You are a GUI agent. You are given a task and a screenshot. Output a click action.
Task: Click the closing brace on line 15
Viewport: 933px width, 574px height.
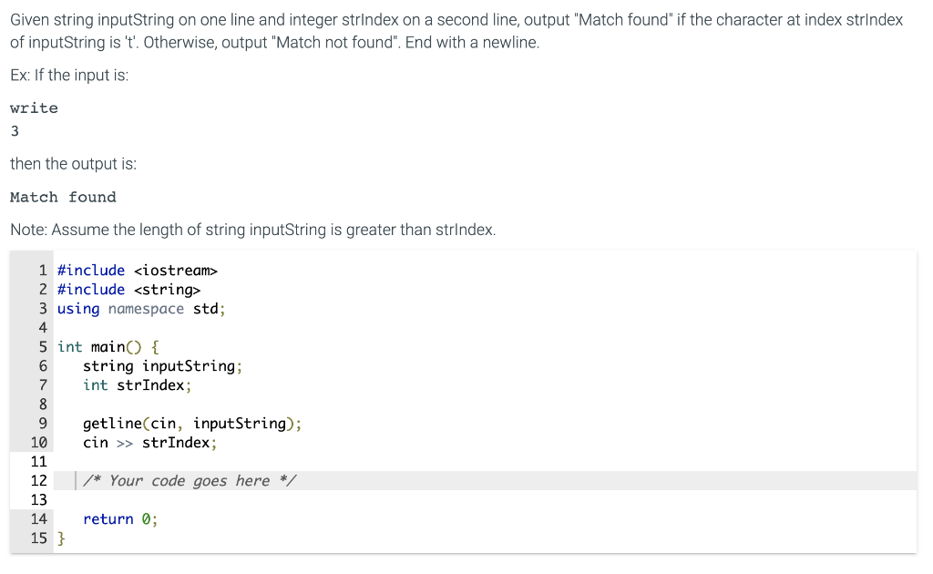tap(61, 538)
